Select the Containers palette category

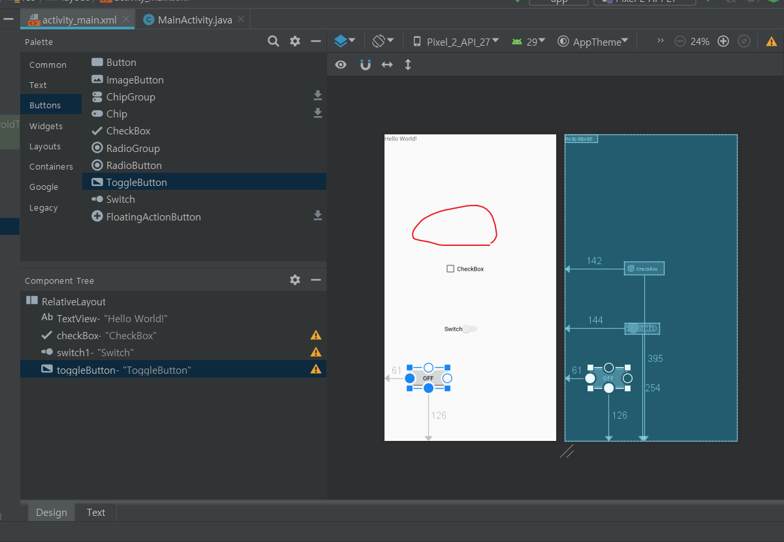(51, 166)
